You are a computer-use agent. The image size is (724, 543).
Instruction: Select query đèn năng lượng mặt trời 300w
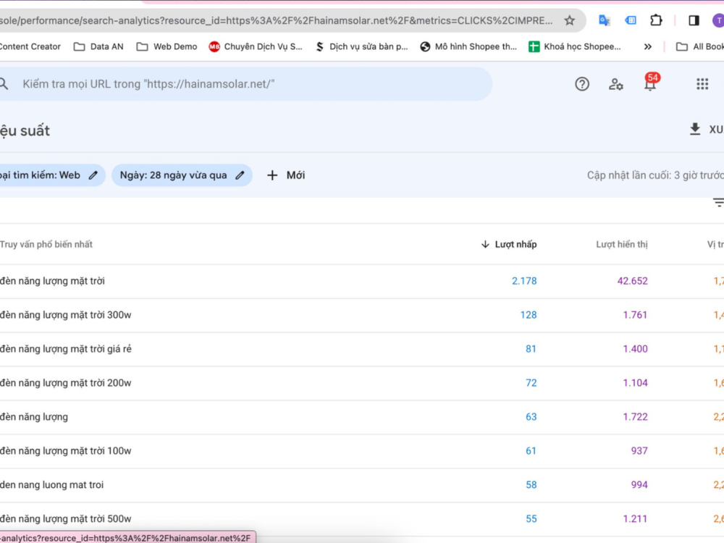pos(66,315)
